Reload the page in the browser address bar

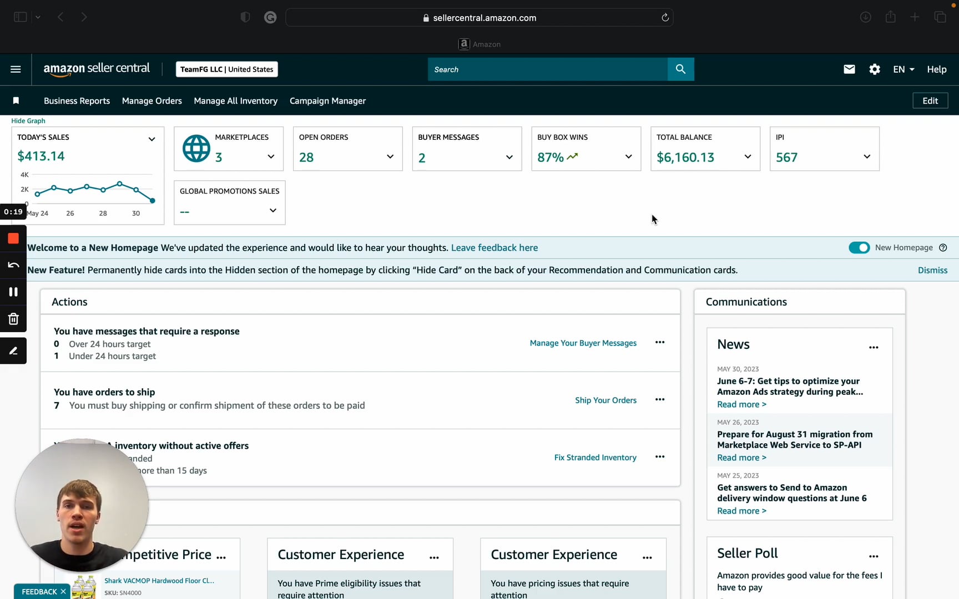[x=665, y=17]
